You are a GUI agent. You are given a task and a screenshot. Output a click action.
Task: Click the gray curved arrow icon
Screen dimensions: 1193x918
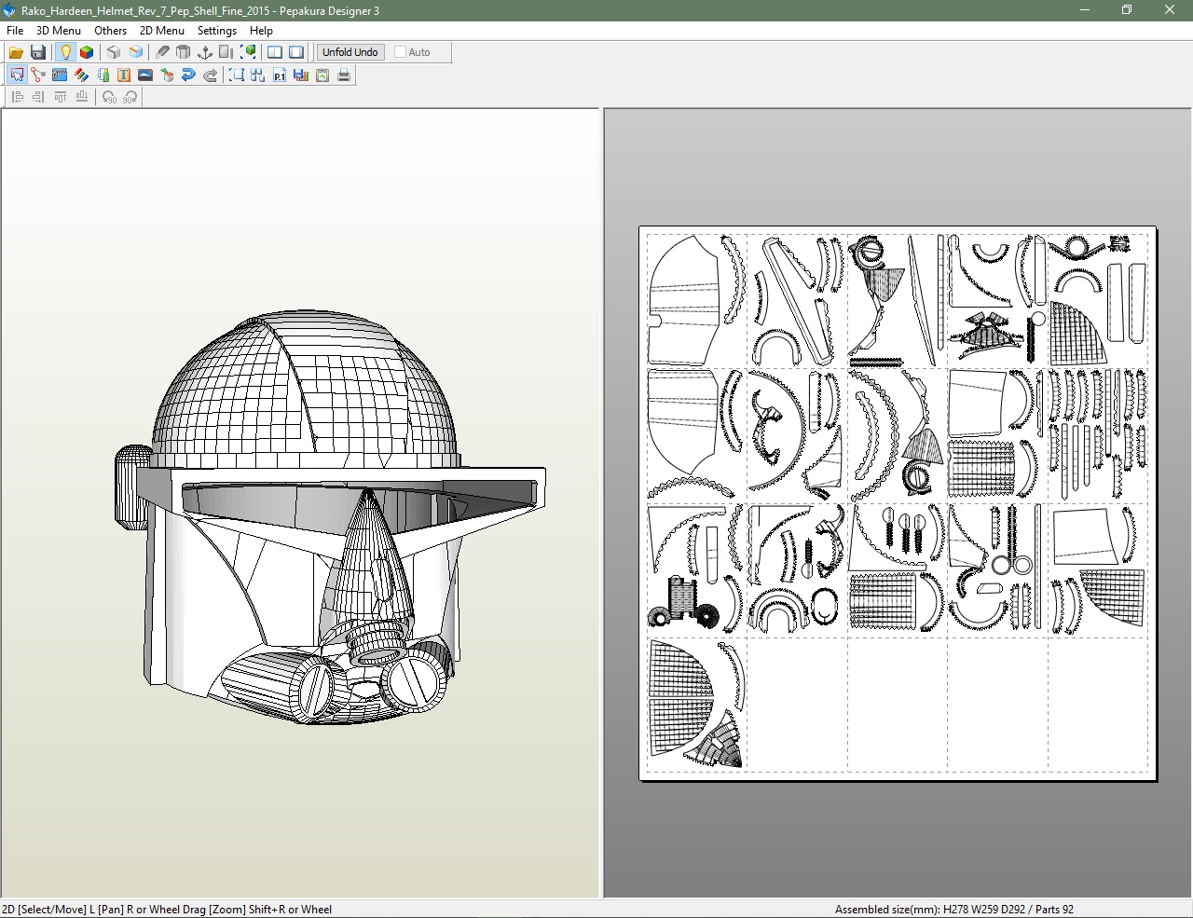[210, 75]
